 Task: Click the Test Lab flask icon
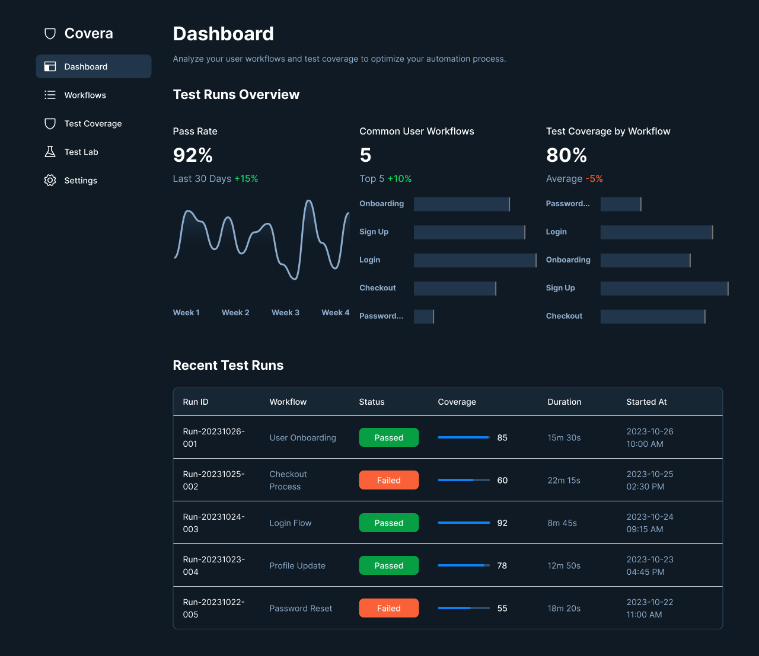[x=50, y=152]
